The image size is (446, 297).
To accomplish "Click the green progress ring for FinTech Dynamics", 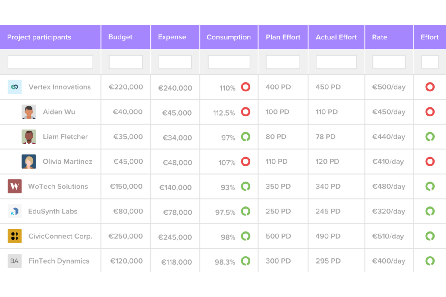I will tap(246, 261).
